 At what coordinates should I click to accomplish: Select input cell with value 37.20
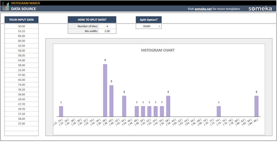(x=21, y=114)
